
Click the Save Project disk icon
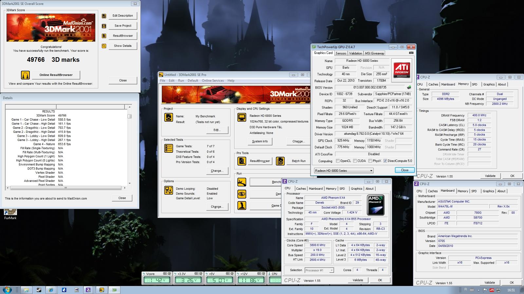click(104, 26)
